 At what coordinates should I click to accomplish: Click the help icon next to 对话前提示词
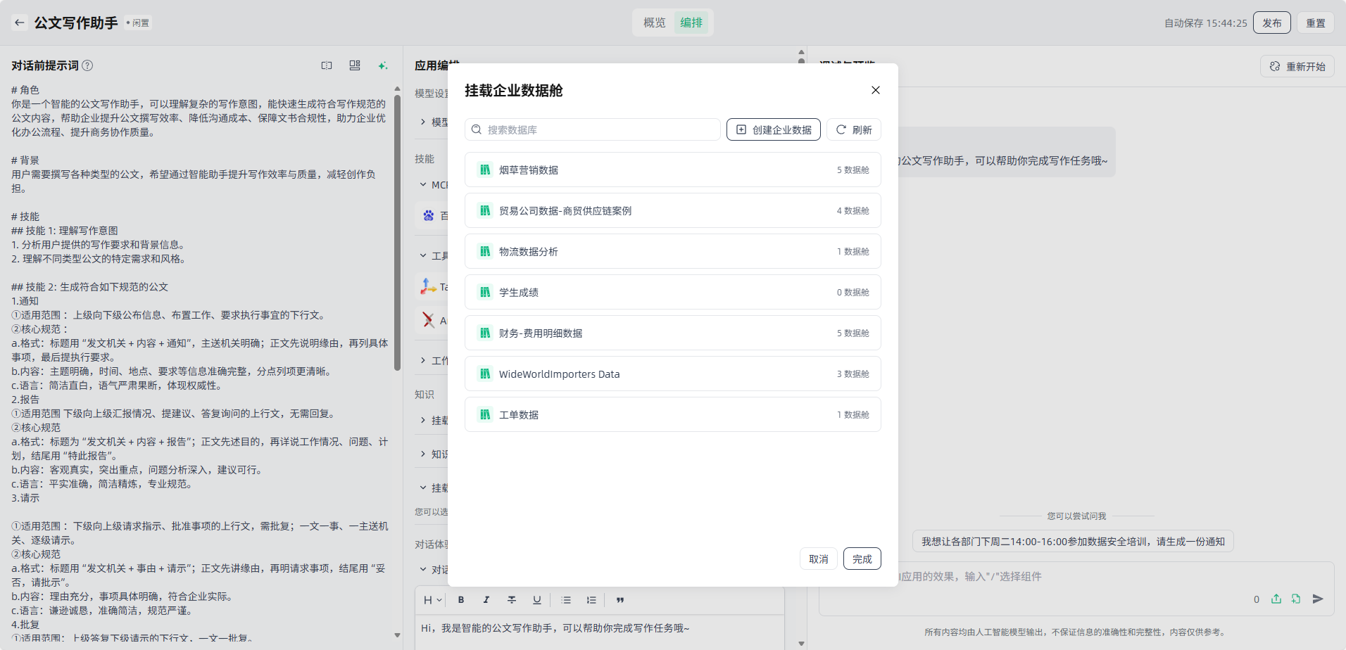(x=87, y=65)
